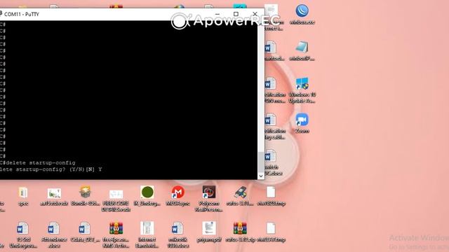Select the blank .tmp file beside rufus-3.12.zip
The image size is (449, 252).
coord(271,232)
